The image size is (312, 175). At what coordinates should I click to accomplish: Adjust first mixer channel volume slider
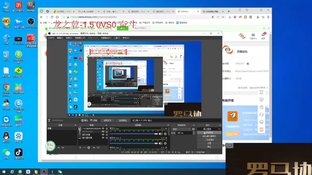tap(133, 134)
